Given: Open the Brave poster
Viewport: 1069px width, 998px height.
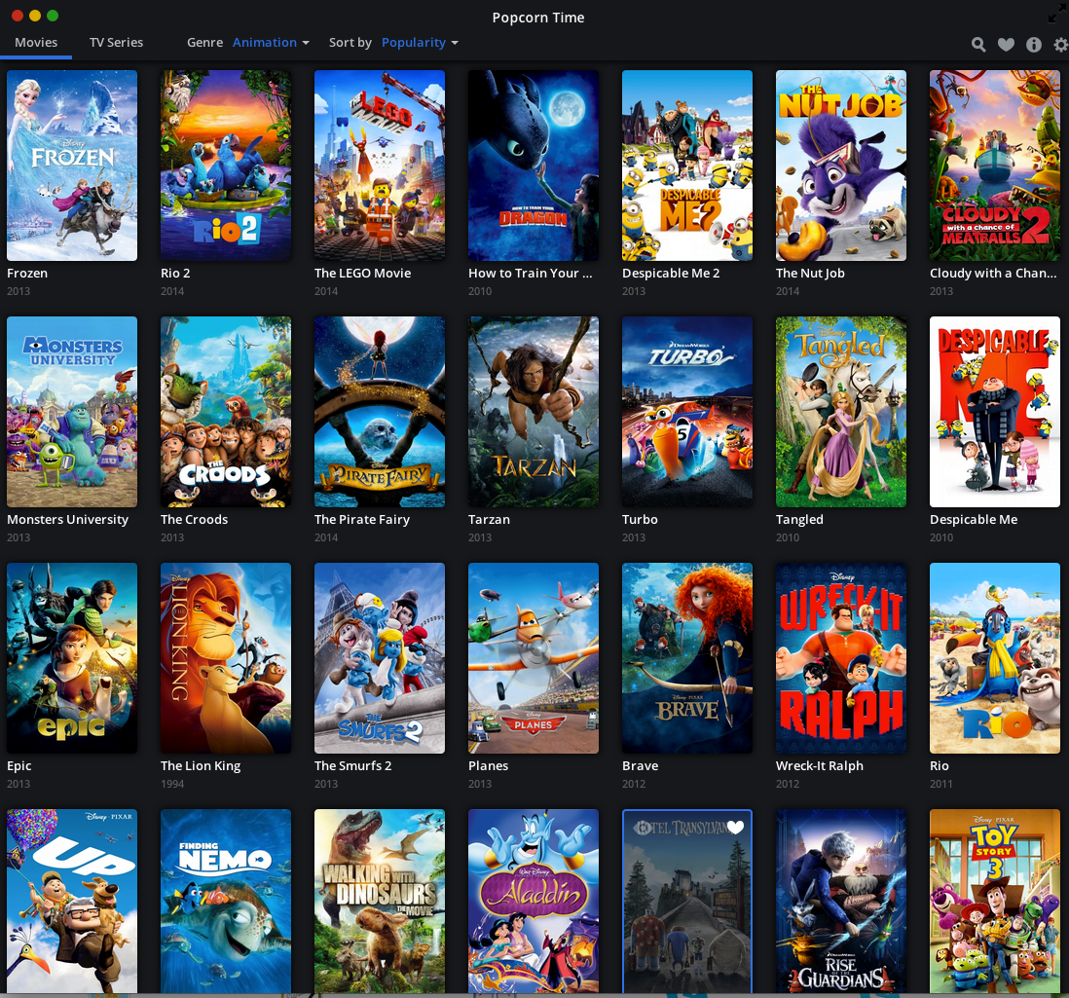Looking at the screenshot, I should 687,658.
